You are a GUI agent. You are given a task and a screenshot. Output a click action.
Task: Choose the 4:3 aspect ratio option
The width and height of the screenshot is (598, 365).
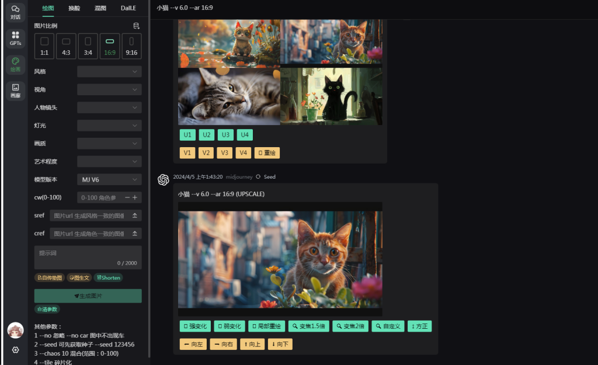point(66,46)
